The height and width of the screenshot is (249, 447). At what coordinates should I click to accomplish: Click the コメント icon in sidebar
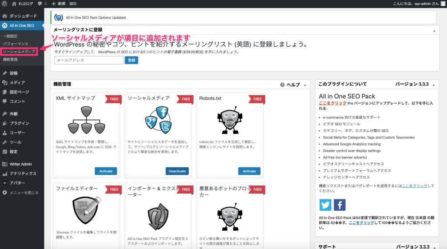pyautogui.click(x=4, y=101)
